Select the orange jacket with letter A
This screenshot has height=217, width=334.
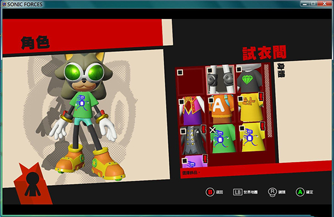tap(222, 109)
